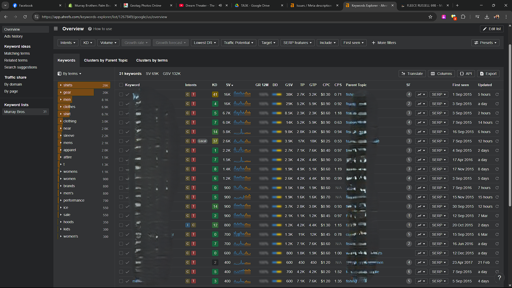Tick the Local intent keyword row checkbox

click(x=121, y=141)
